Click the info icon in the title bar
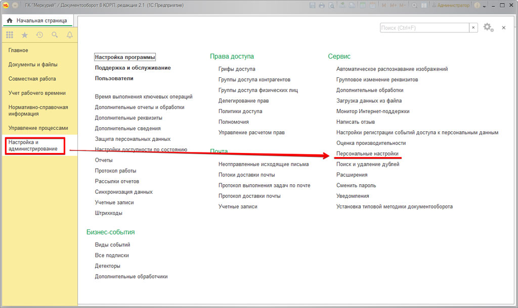This screenshot has height=308, width=518. [x=477, y=5]
